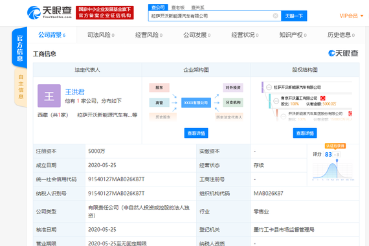Clear the search box with the X icon
The width and height of the screenshot is (369, 246).
[x=275, y=16]
